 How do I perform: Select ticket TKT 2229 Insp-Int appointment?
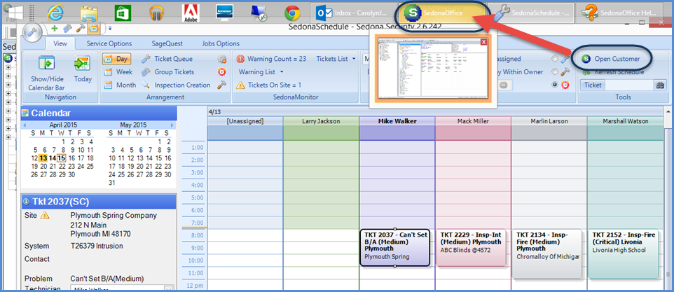pos(472,248)
